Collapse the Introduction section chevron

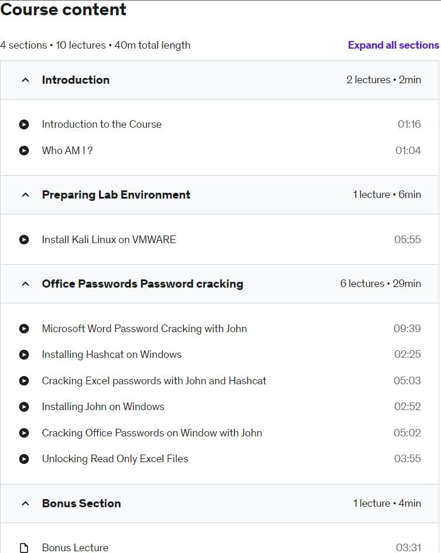(25, 80)
